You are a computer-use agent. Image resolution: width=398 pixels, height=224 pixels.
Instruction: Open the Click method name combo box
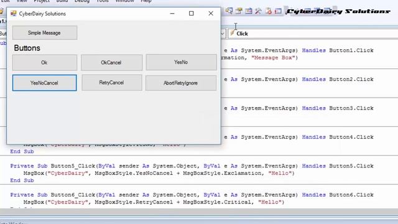point(313,34)
